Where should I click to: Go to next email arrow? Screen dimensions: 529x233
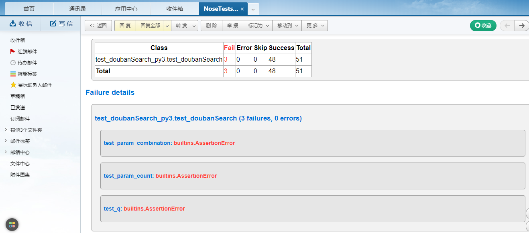click(521, 26)
